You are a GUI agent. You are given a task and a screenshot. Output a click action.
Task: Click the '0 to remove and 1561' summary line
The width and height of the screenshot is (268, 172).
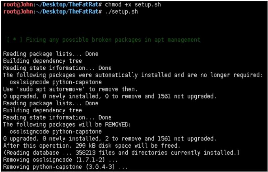(110, 96)
